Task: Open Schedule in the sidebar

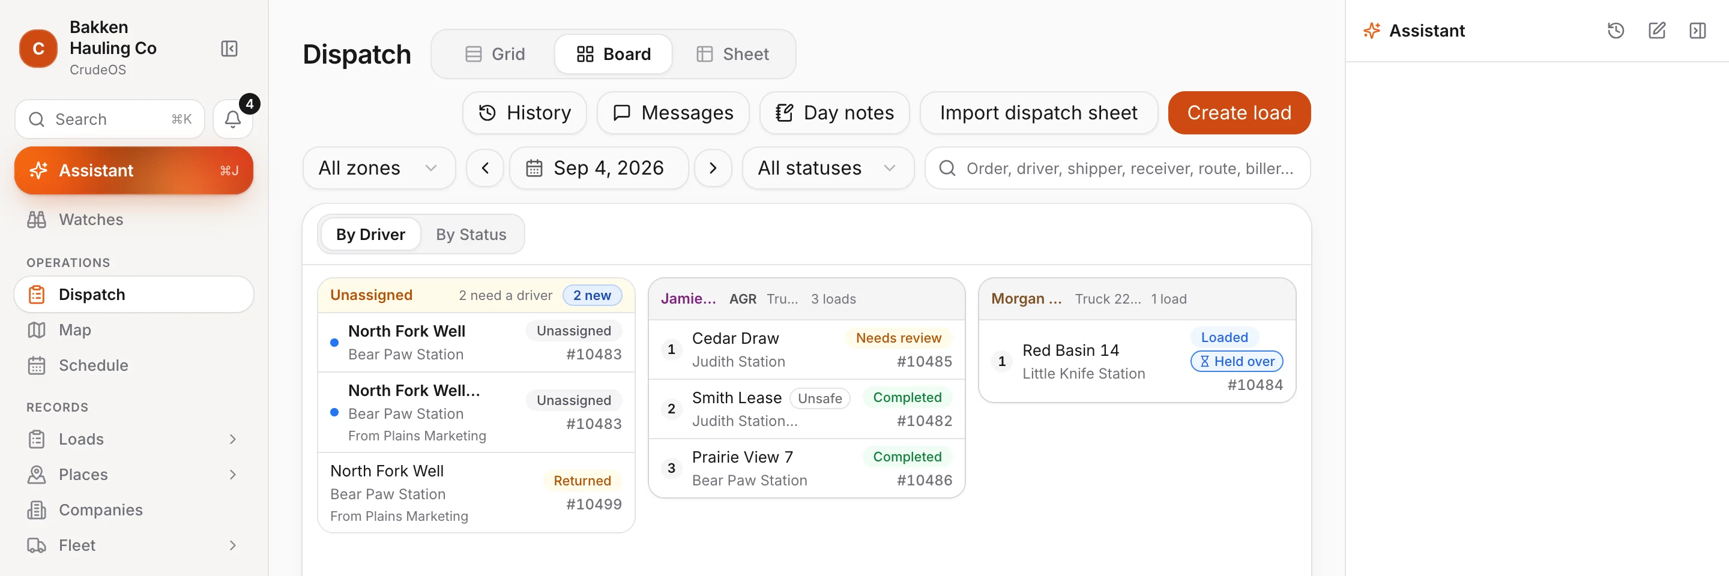Action: pyautogui.click(x=134, y=365)
